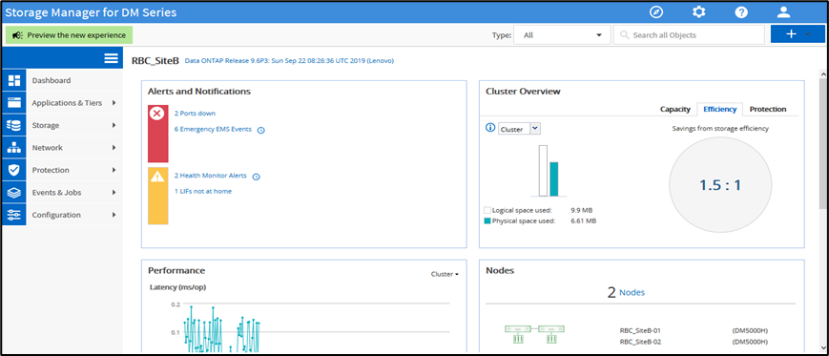Switch to the Capacity tab
The image size is (829, 356).
[x=675, y=109]
